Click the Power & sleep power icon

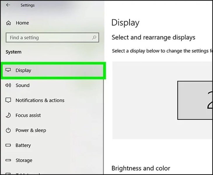(x=8, y=130)
